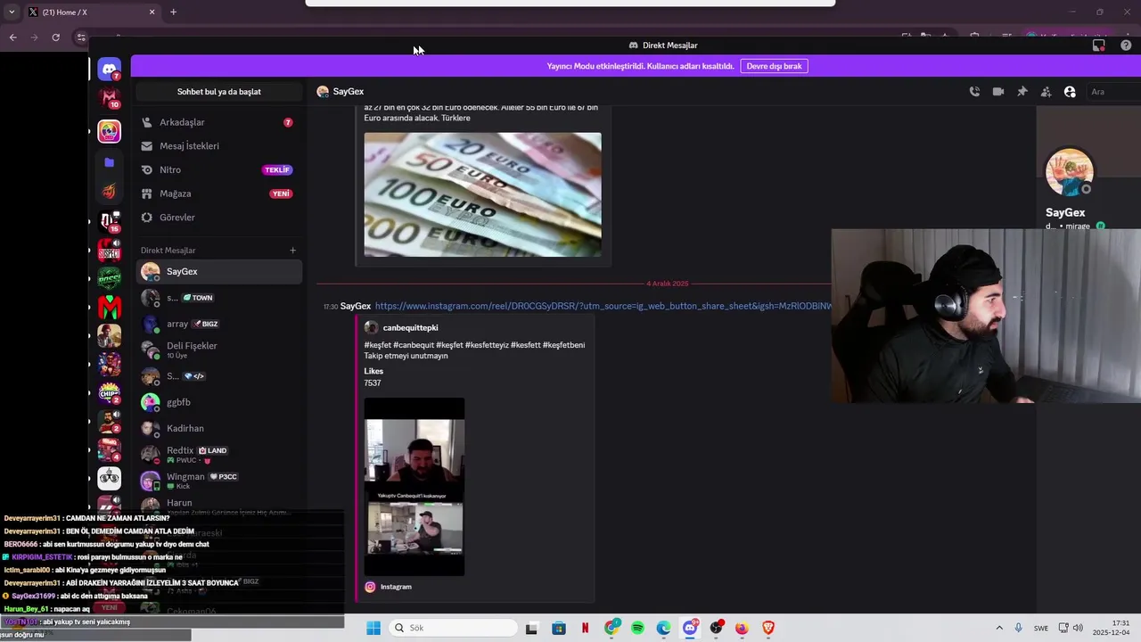Launch Netflix from taskbar
This screenshot has height=642, width=1141.
(585, 628)
